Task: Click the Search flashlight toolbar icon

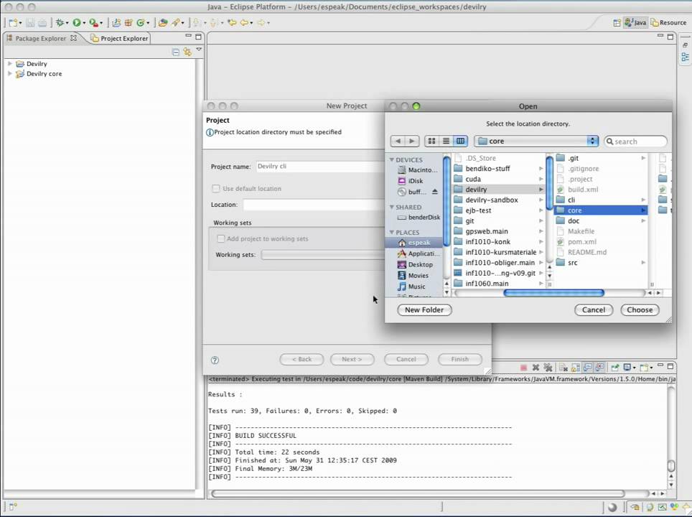Action: (x=176, y=22)
